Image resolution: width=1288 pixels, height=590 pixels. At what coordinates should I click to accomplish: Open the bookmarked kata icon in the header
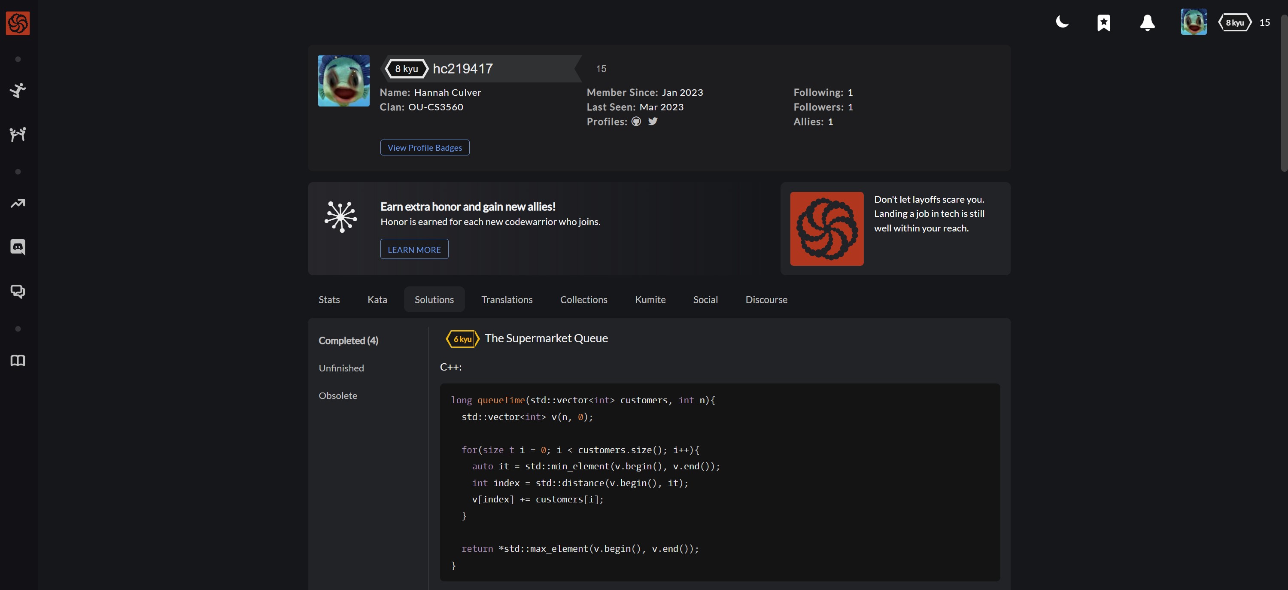pos(1103,22)
